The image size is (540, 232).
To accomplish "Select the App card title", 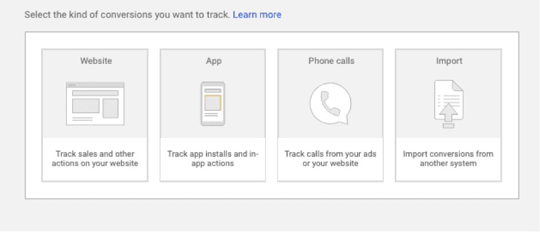I will point(214,61).
